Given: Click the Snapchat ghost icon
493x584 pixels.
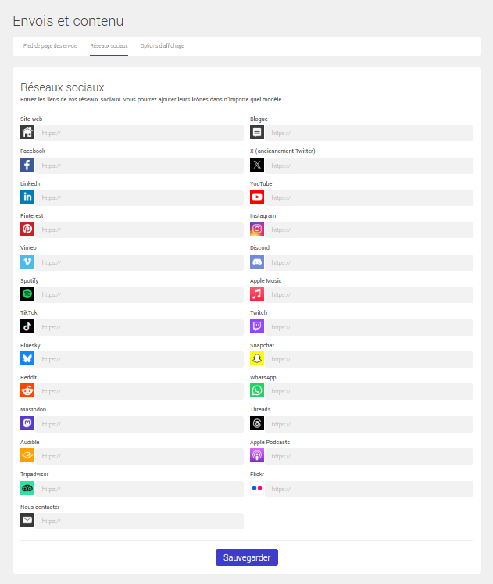Looking at the screenshot, I should pyautogui.click(x=257, y=358).
